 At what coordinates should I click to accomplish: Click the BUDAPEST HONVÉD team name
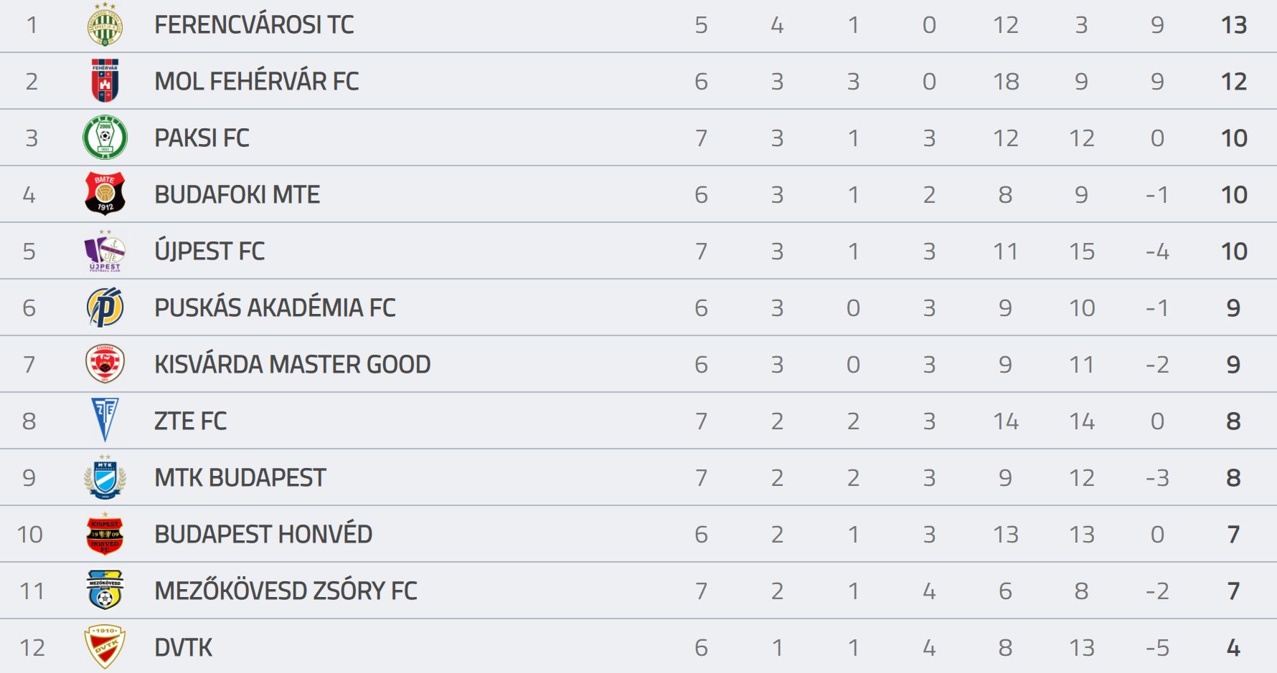point(263,534)
